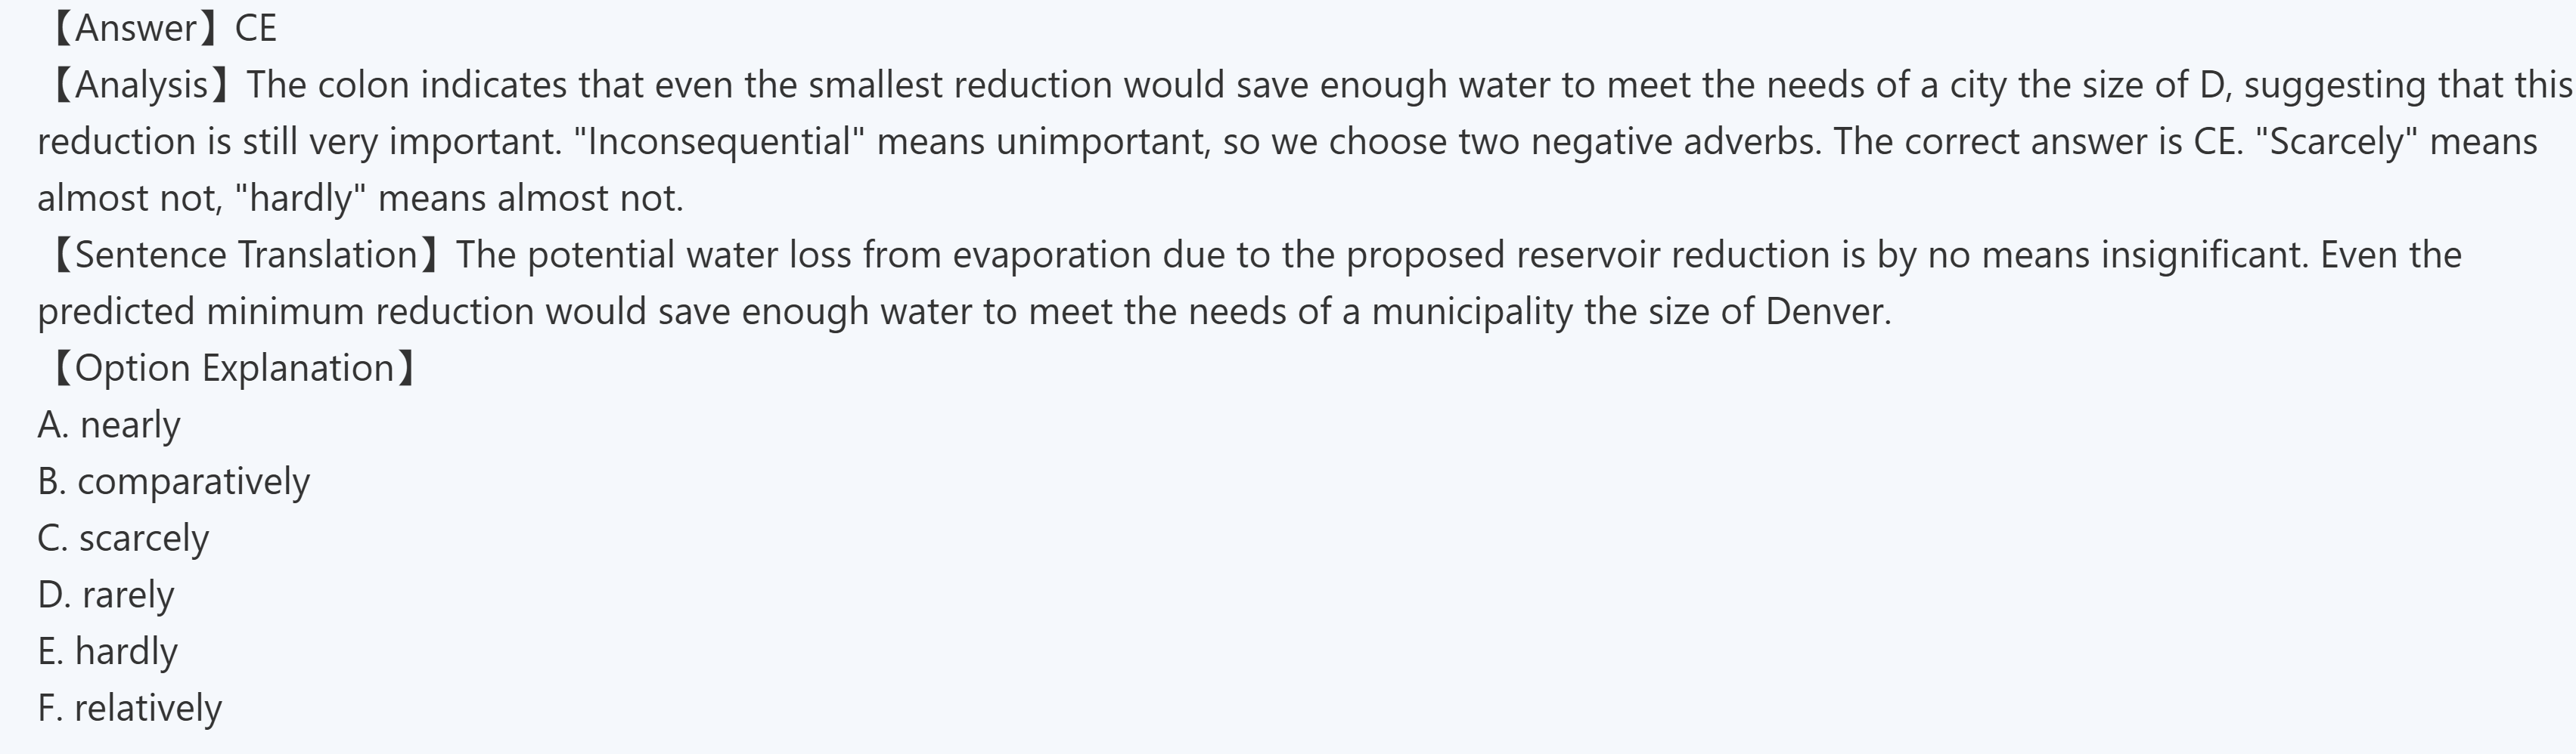Click the word Denver
This screenshot has height=754, width=2576.
(x=1826, y=311)
